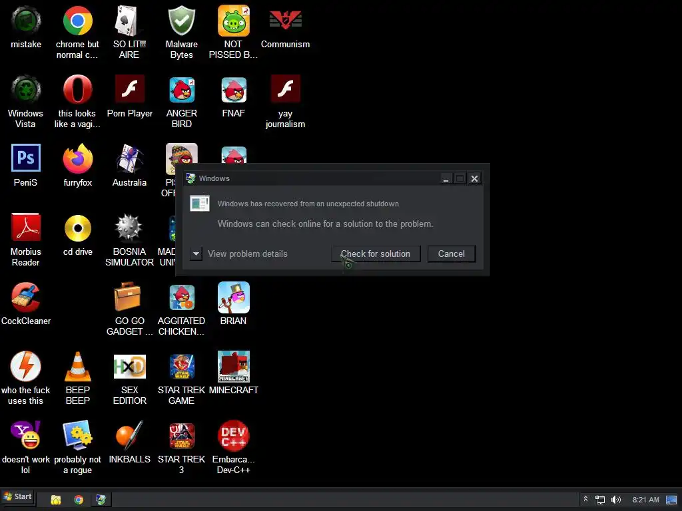Click the MINECRAFT desktop icon
The image size is (682, 511).
234,367
